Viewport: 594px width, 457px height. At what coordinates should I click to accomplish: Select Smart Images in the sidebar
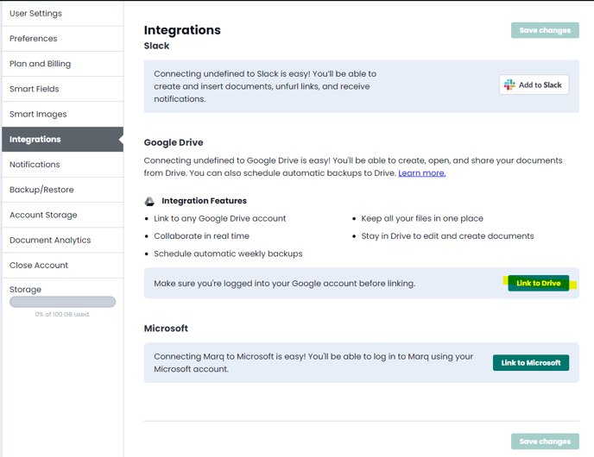click(x=62, y=114)
